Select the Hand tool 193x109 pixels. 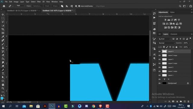[x=3, y=85]
